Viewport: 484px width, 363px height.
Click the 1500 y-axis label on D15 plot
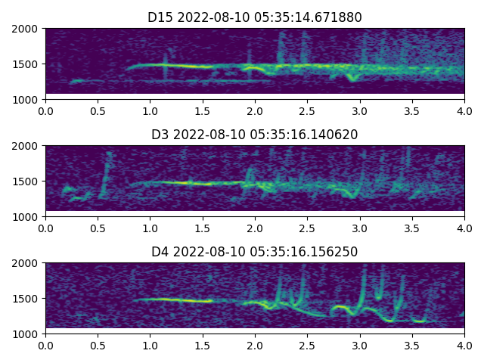[x=26, y=64]
